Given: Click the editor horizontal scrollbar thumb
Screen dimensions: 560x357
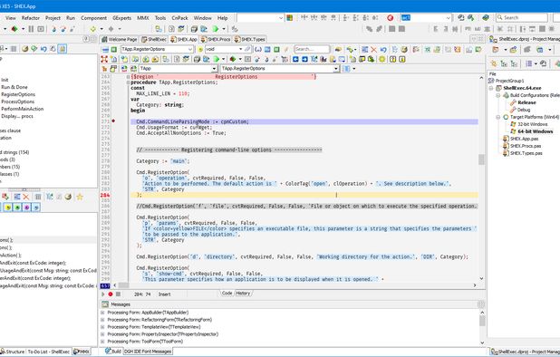Looking at the screenshot, I should (123, 285).
